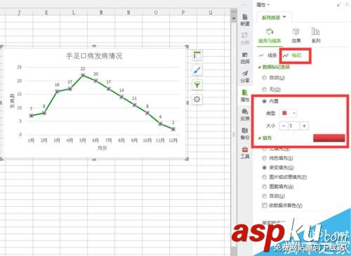Click the chart filter funnel button

197,85
